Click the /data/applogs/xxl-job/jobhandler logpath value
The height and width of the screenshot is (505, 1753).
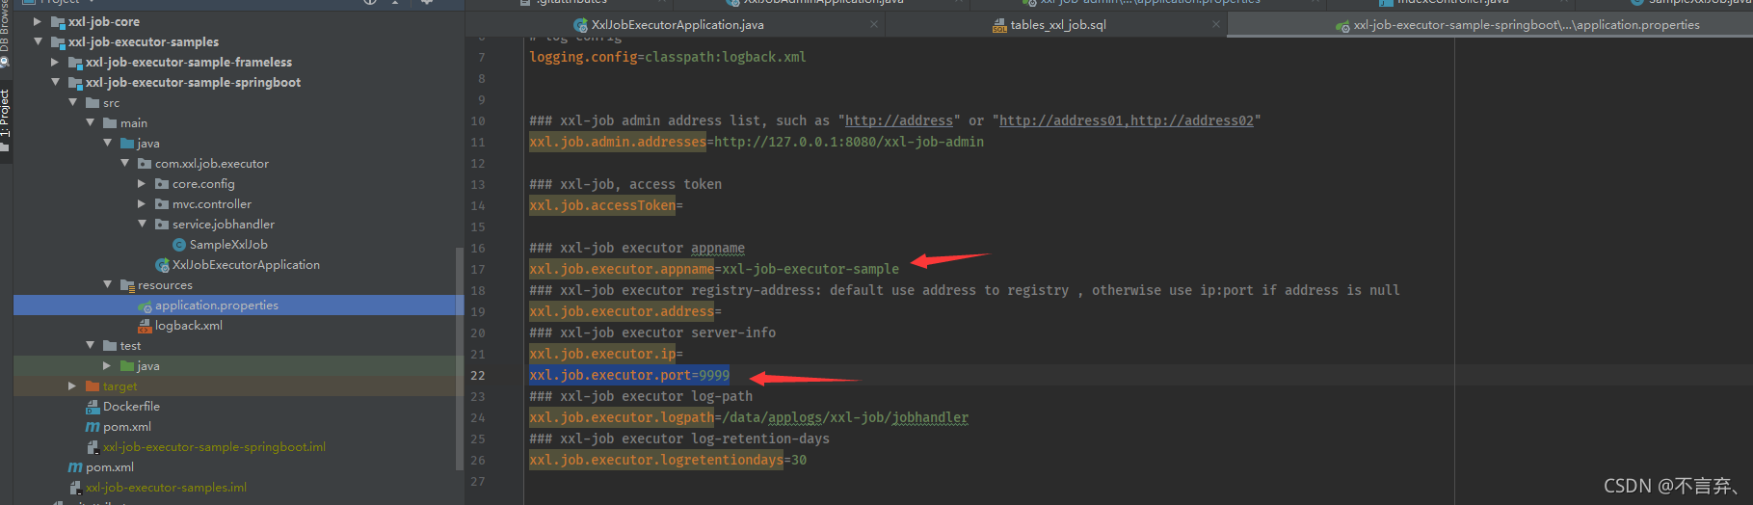[x=845, y=417]
